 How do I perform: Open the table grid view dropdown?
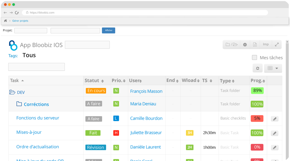click(273, 68)
